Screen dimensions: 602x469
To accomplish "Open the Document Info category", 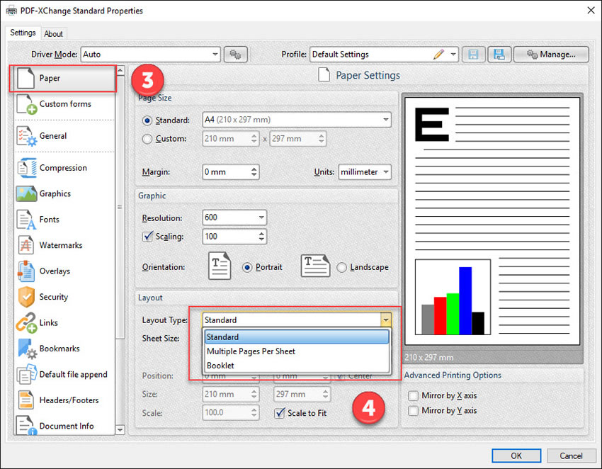I will coord(63,426).
